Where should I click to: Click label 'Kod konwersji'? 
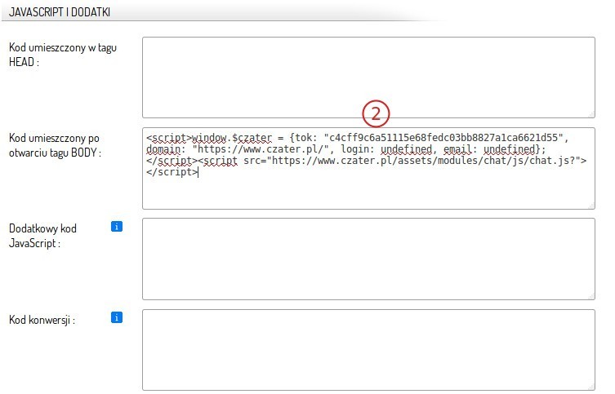point(42,320)
